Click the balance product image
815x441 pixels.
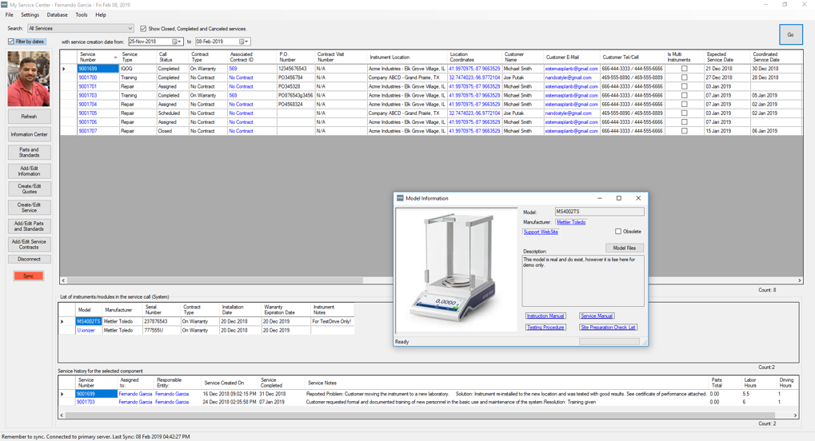457,271
